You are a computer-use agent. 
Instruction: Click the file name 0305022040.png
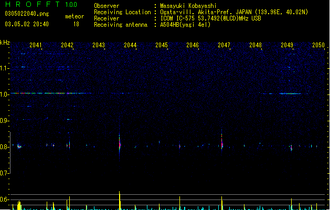click(27, 14)
